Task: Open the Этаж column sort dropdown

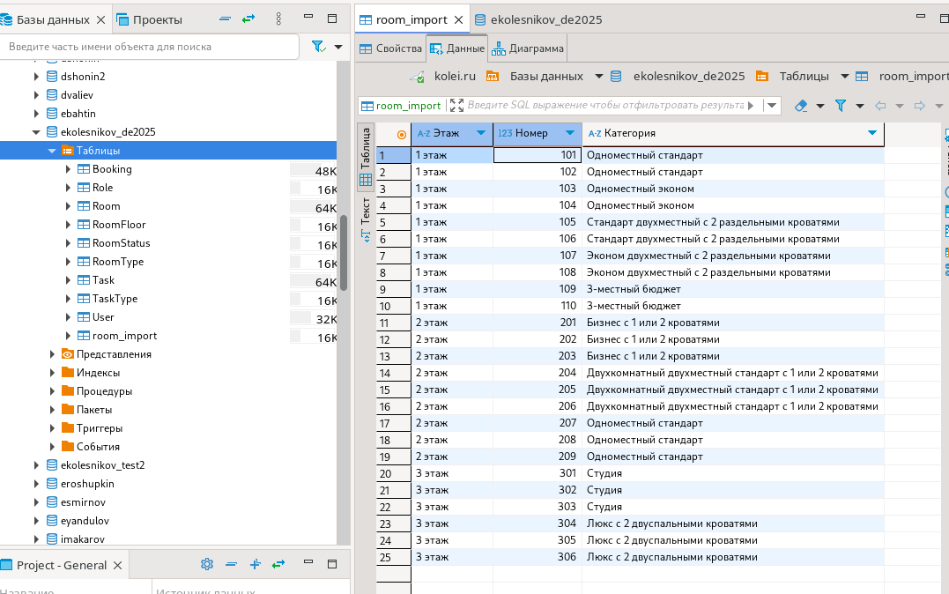Action: 480,133
